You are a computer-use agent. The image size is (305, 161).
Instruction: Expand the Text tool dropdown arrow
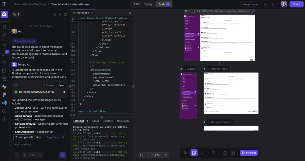(219, 153)
